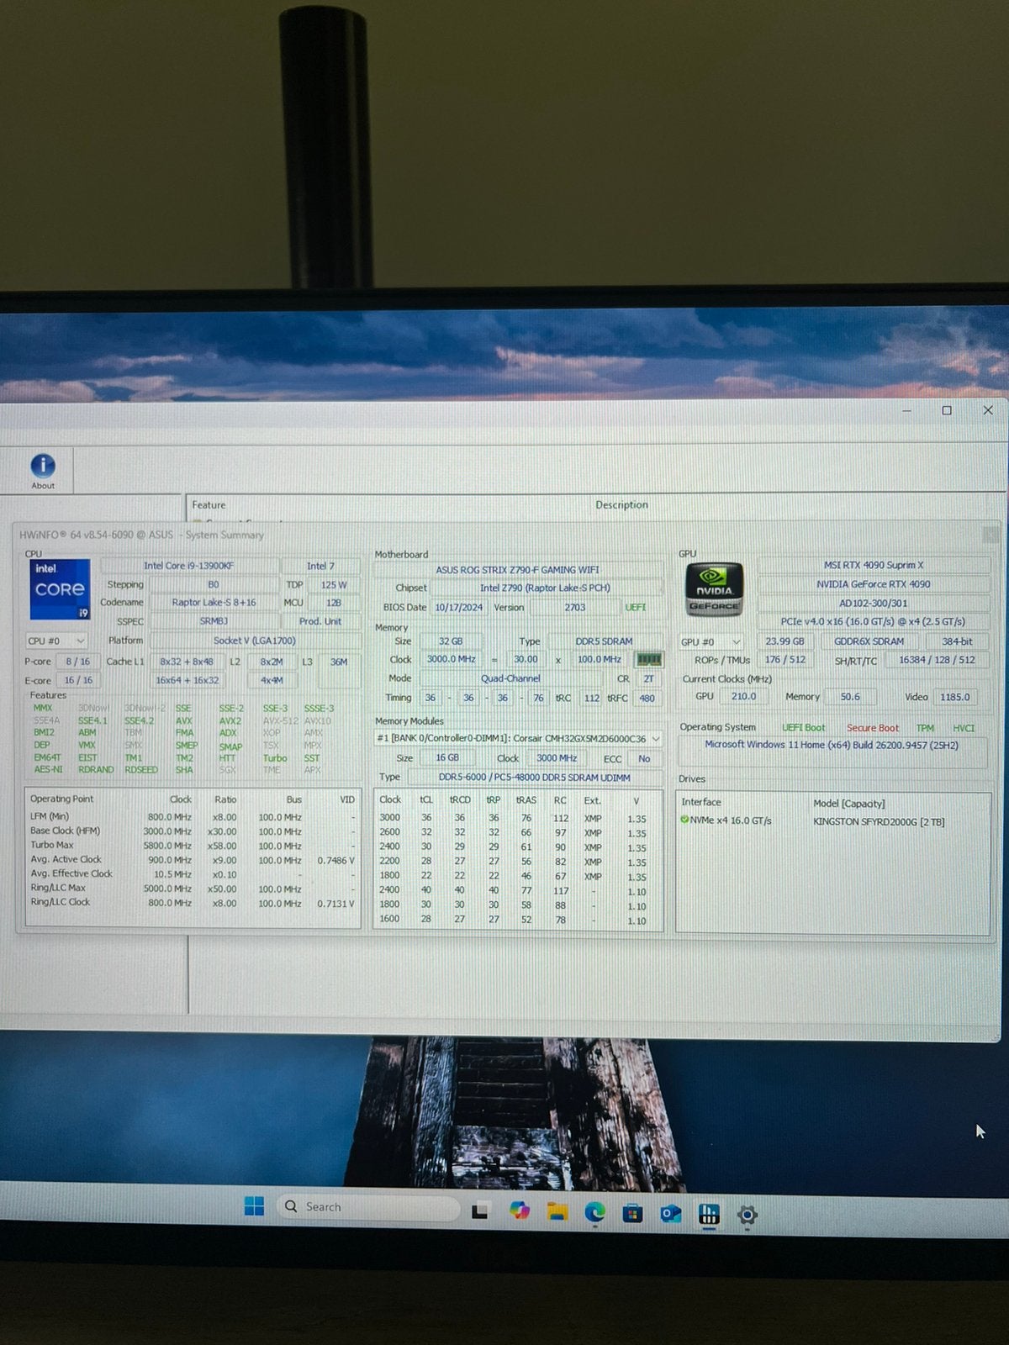Open Outlook from the taskbar

click(671, 1214)
